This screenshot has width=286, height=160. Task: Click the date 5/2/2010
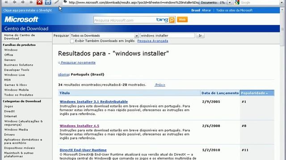[x=211, y=150]
